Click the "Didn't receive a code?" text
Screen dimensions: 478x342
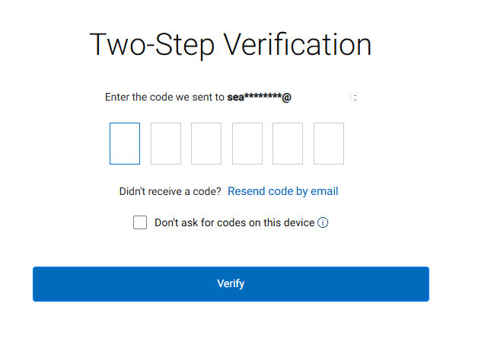tap(170, 191)
